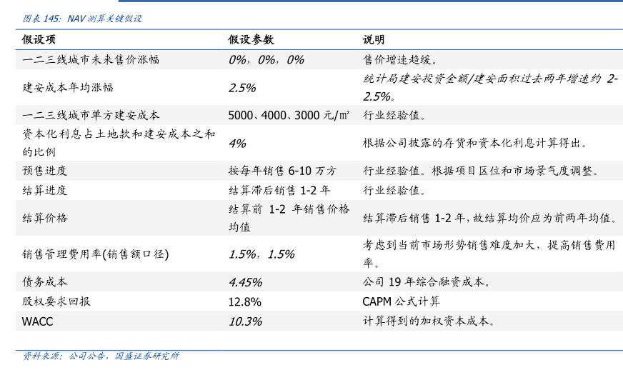623x380 pixels.
Task: Click the WACC value 10.3%
Action: click(245, 321)
